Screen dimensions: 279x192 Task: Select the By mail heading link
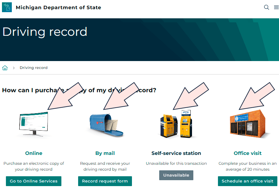coord(105,153)
